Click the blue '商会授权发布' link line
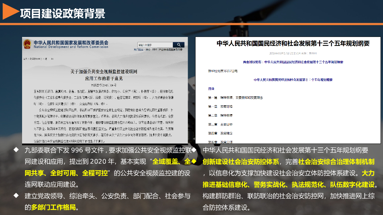The image size is (383, 215). pyautogui.click(x=293, y=62)
